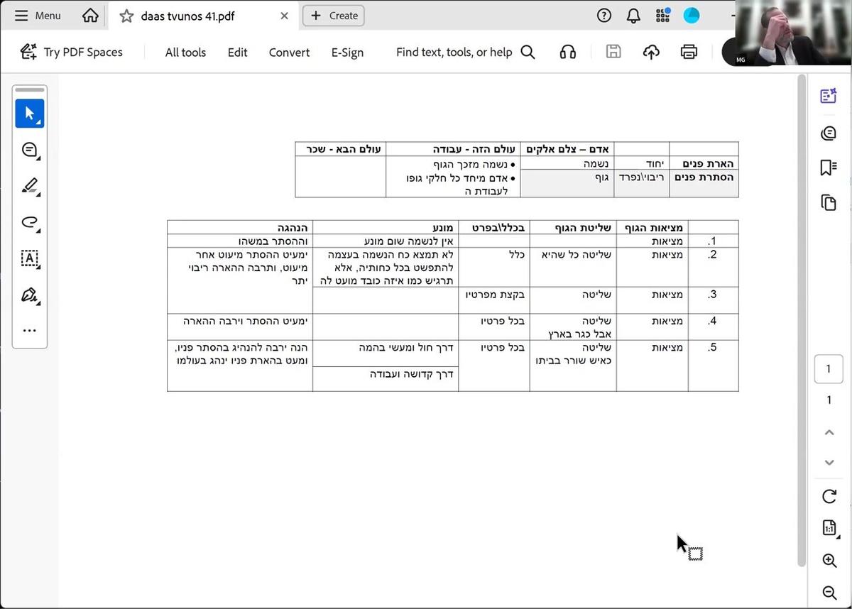Zoom in using magnifier plus icon
The image size is (852, 609).
pos(829,561)
